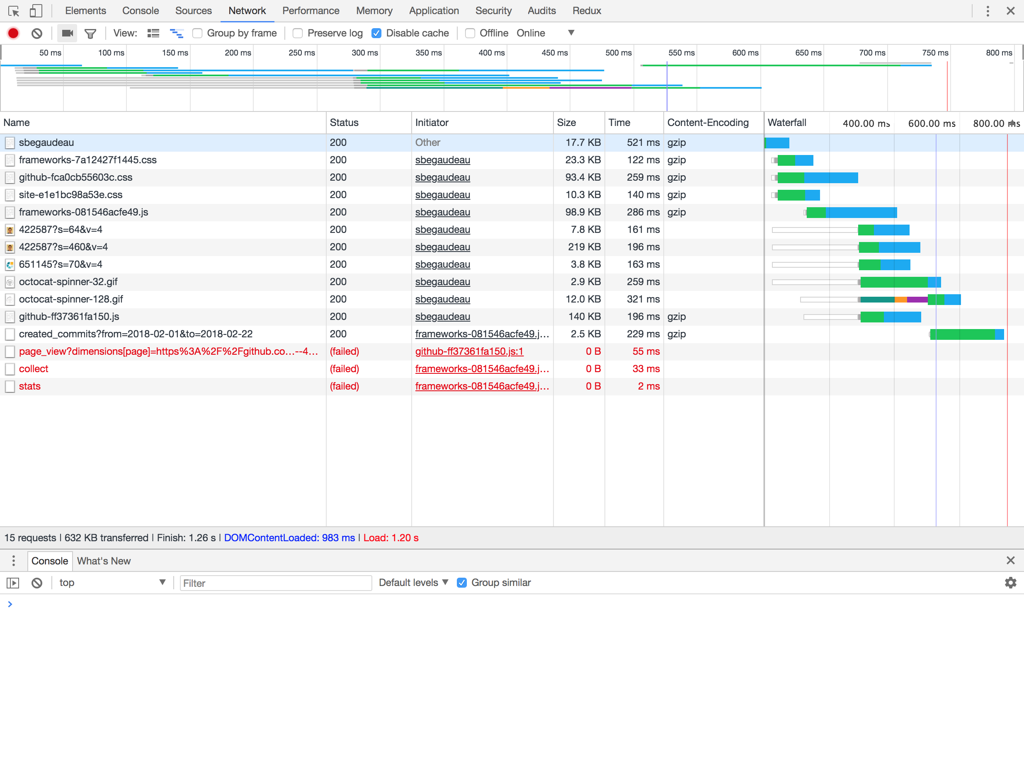Uncheck Group similar in console
Screen dimensions: 1024x782
click(462, 583)
